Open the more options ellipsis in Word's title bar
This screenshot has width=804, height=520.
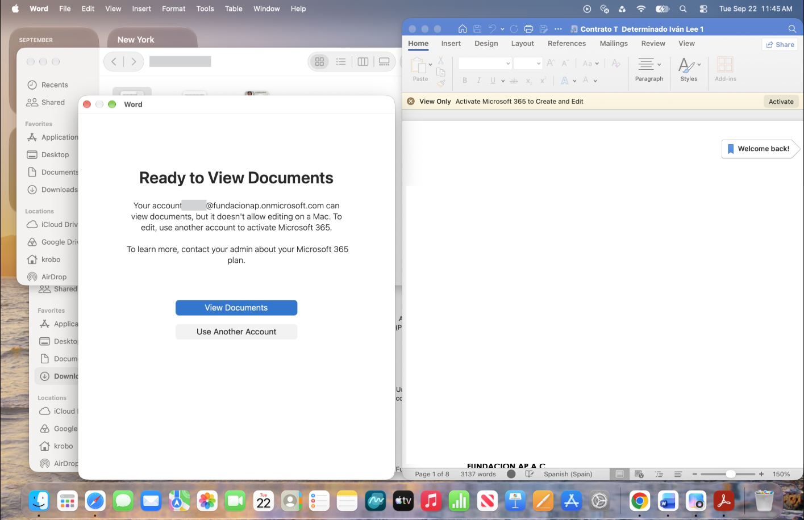(x=558, y=29)
